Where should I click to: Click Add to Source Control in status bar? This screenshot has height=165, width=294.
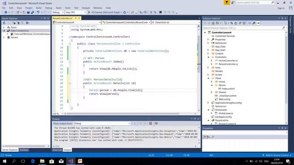coord(277,155)
